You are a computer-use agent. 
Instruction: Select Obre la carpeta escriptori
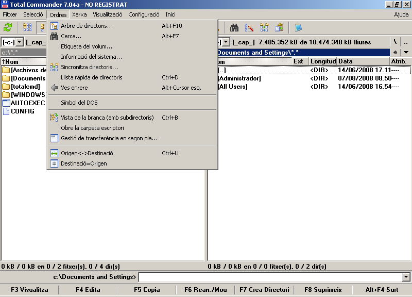click(x=132, y=128)
